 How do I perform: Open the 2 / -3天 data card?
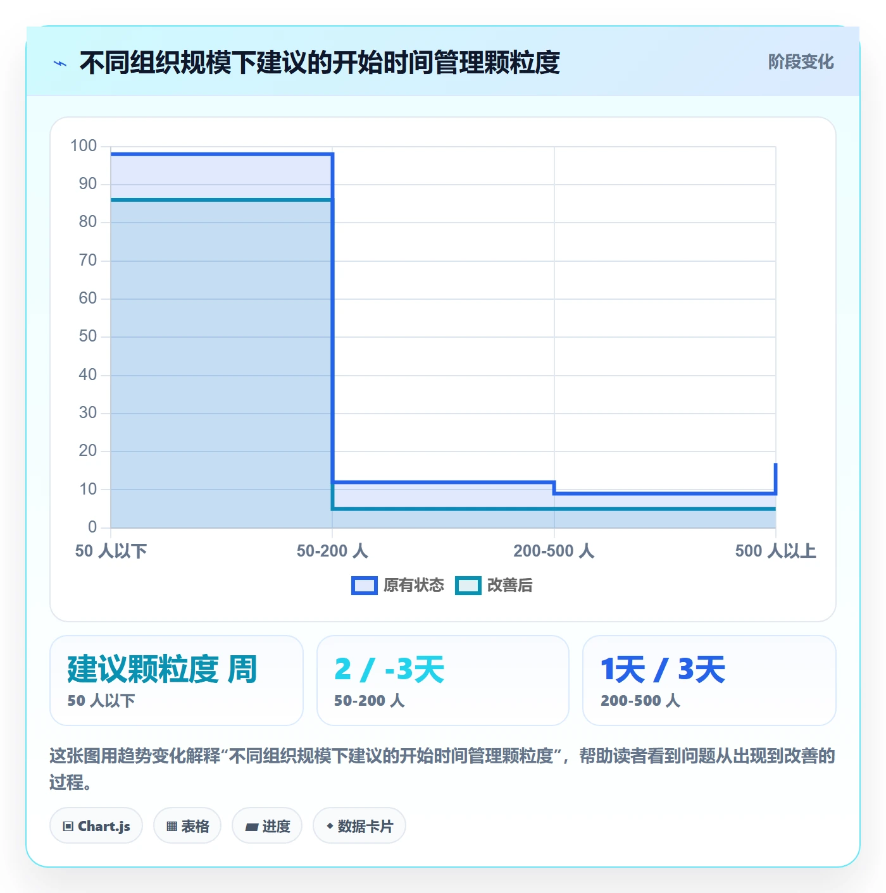(x=443, y=681)
